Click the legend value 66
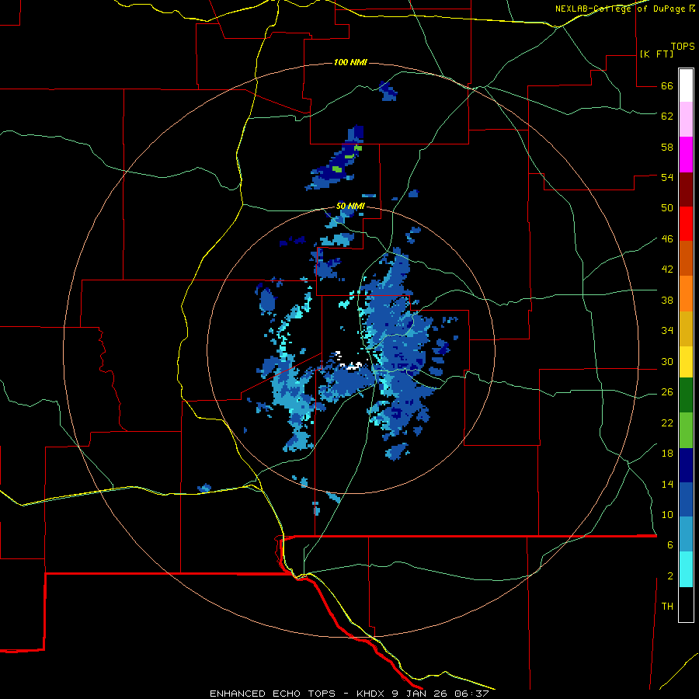Viewport: 699px width, 699px height. pos(667,85)
